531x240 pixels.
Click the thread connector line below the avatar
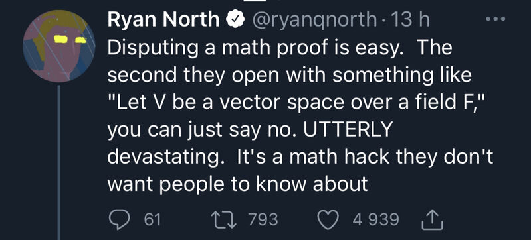[x=59, y=162]
